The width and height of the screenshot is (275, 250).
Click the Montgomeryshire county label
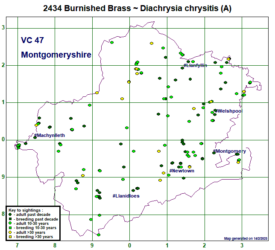tap(56, 55)
